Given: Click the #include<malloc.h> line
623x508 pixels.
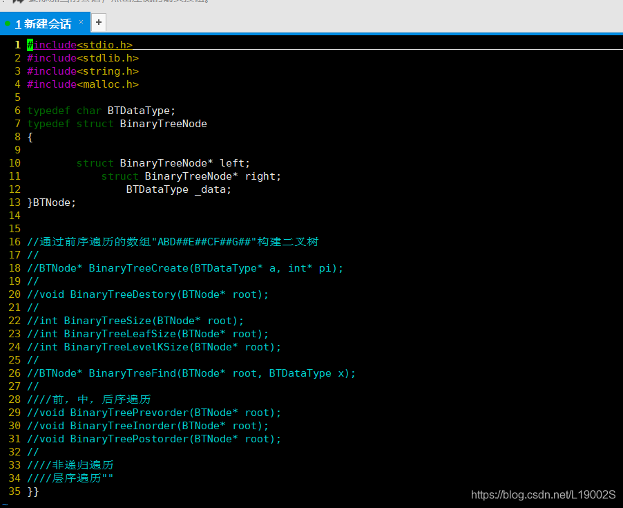Looking at the screenshot, I should (83, 84).
